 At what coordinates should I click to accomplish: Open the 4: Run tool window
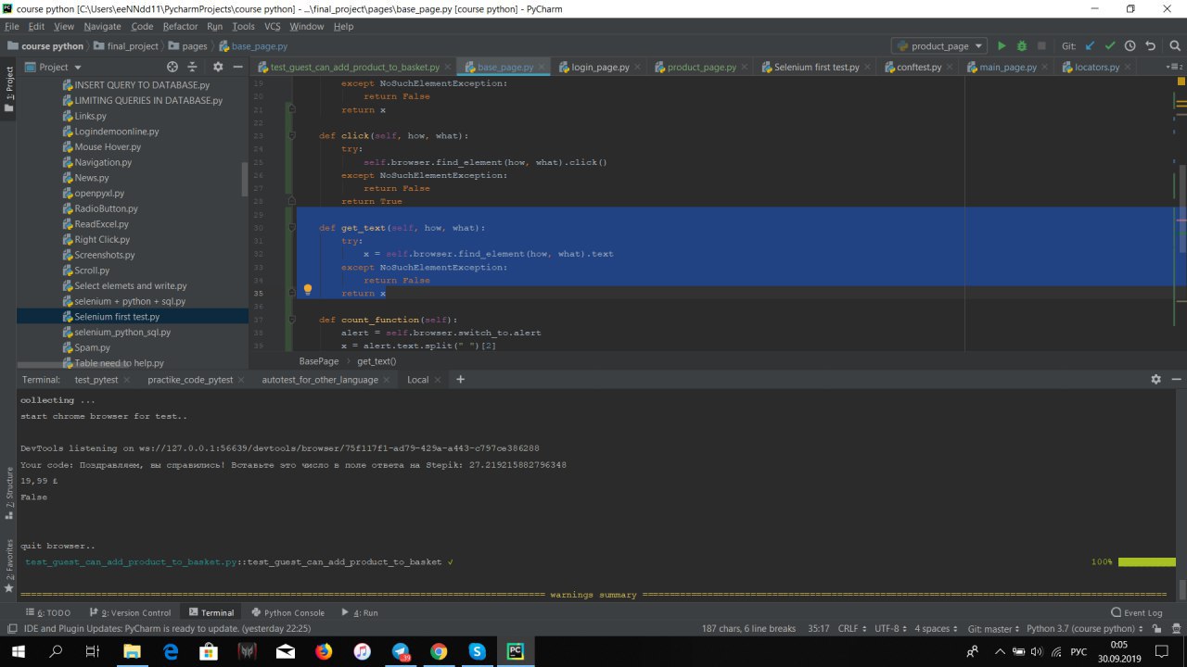click(x=360, y=612)
